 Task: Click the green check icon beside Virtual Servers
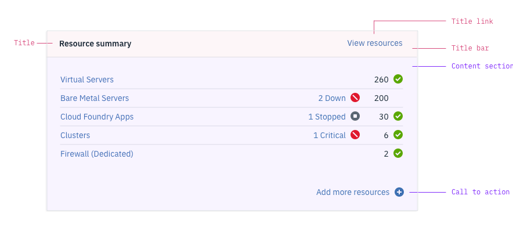coord(398,79)
